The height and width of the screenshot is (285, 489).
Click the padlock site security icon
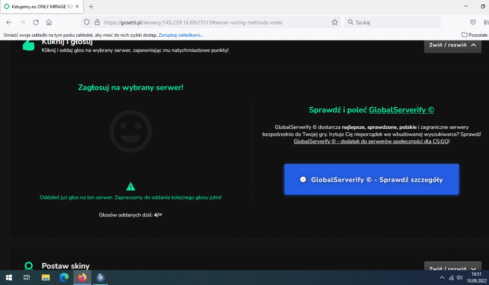[x=97, y=22]
